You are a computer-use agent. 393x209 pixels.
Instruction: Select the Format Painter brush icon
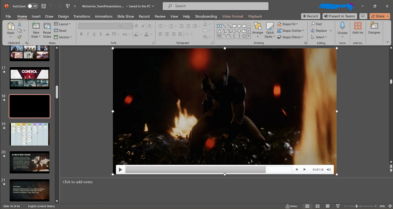19,37
